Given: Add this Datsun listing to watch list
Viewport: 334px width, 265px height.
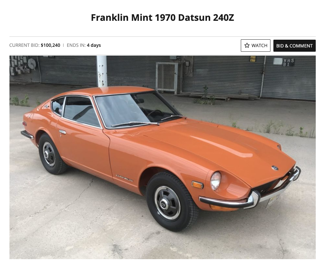Looking at the screenshot, I should 255,46.
